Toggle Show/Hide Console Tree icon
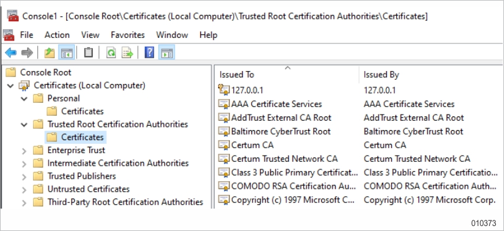The width and height of the screenshot is (504, 231). pos(67,52)
